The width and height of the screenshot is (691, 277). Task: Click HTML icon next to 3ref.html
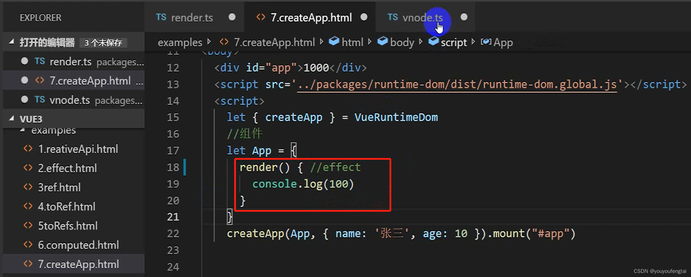point(28,187)
